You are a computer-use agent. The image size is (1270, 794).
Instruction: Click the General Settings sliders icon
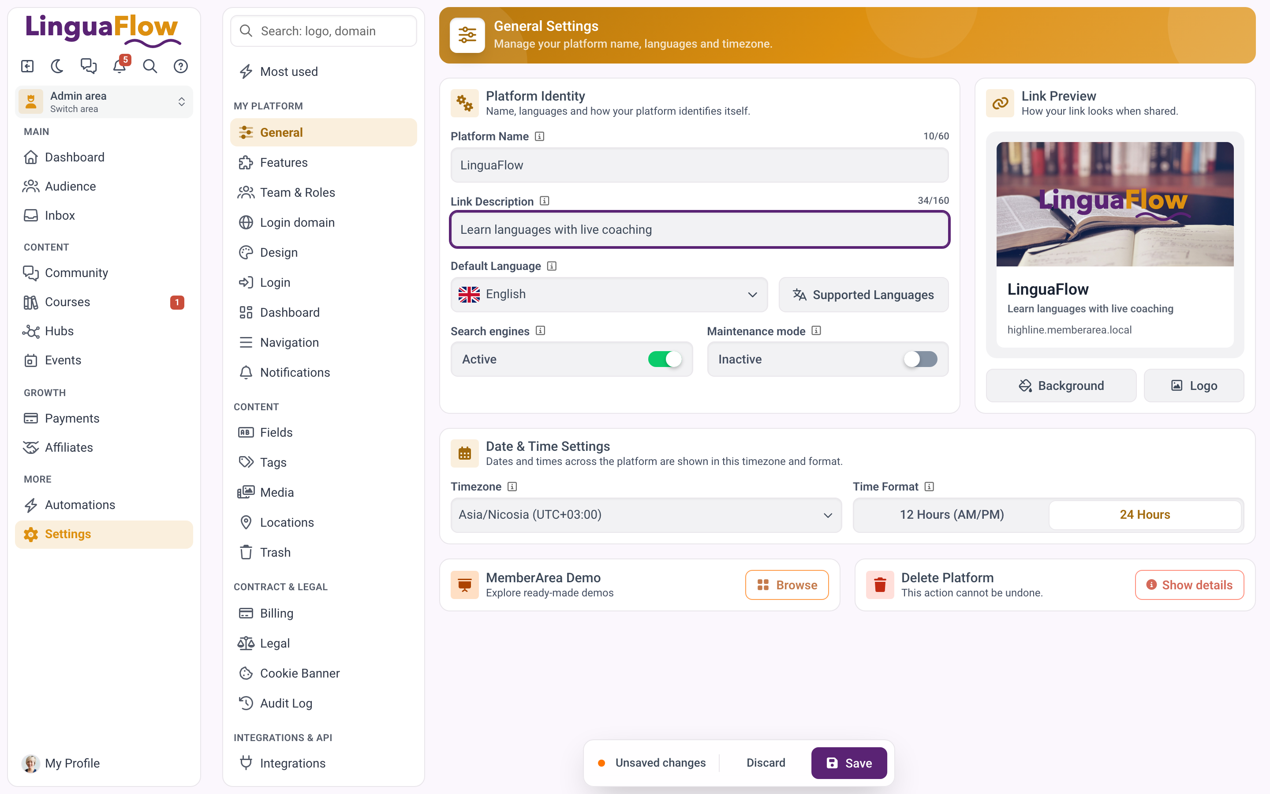point(467,35)
